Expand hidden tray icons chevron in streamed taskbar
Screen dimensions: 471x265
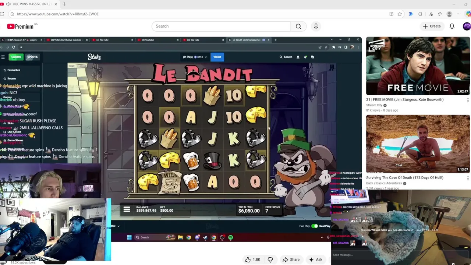pyautogui.click(x=322, y=237)
